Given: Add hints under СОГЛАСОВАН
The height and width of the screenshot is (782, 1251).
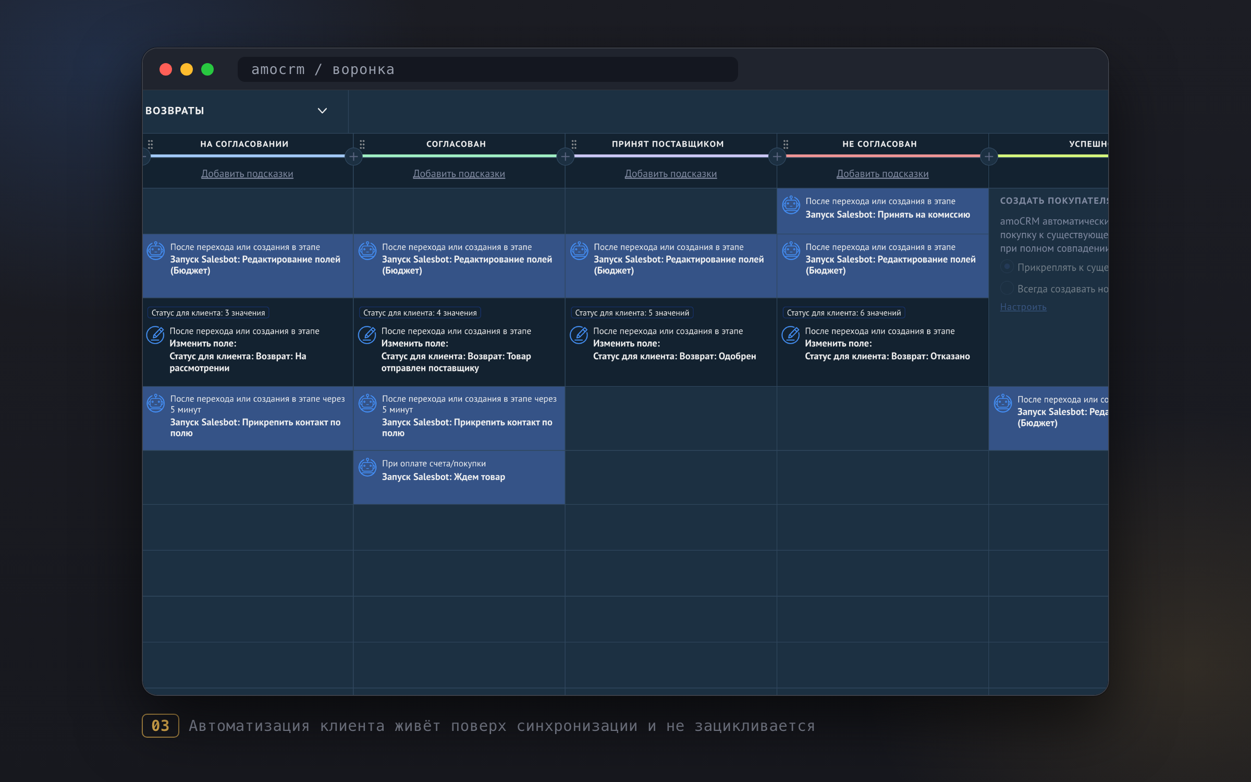Looking at the screenshot, I should tap(459, 174).
